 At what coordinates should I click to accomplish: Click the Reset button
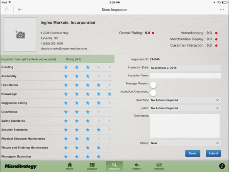[x=193, y=153]
